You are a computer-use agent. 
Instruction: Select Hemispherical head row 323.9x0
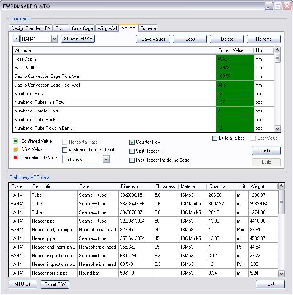[x=143, y=230]
